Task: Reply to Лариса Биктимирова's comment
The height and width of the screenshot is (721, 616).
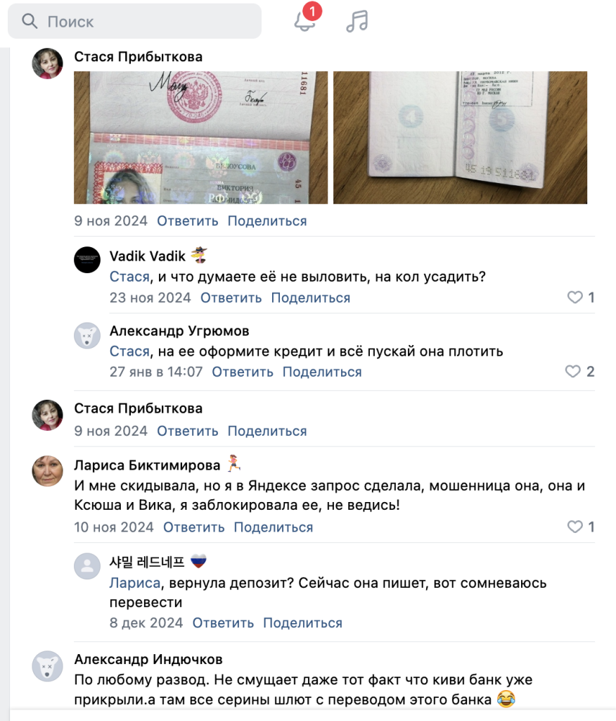Action: [194, 527]
